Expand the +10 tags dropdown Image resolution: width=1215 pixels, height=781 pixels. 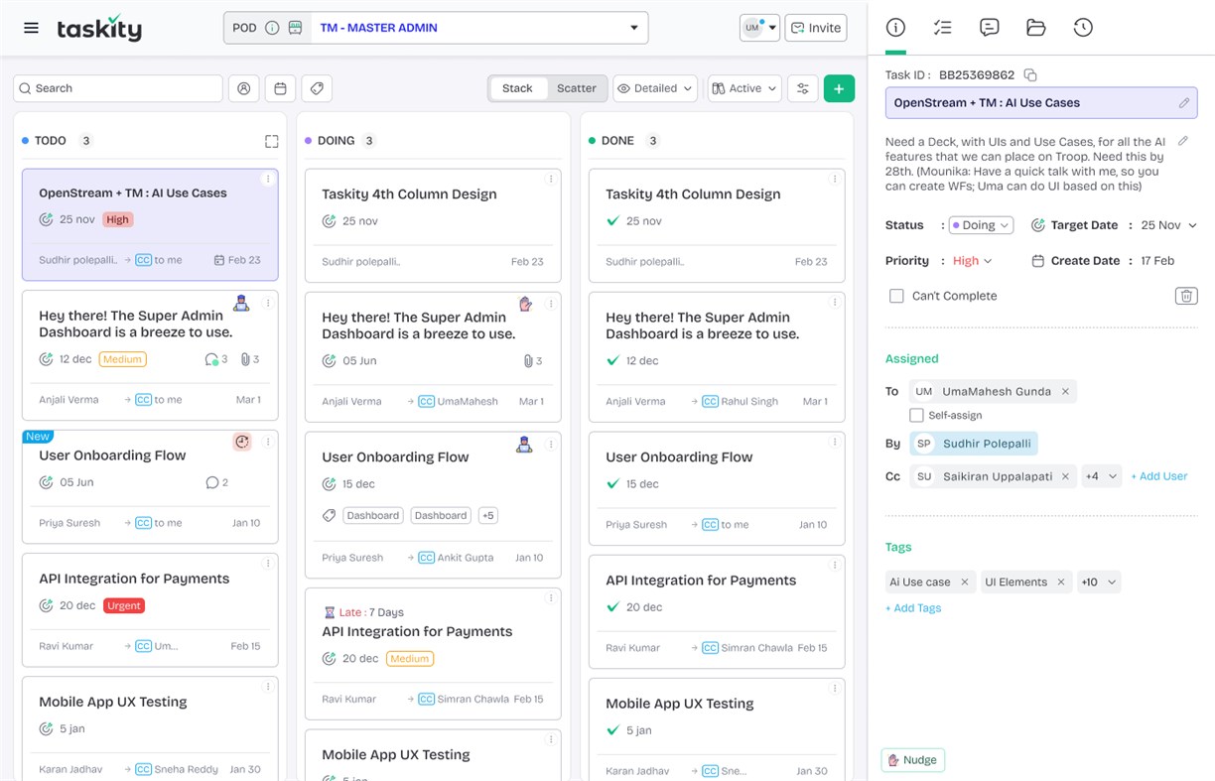1099,582
